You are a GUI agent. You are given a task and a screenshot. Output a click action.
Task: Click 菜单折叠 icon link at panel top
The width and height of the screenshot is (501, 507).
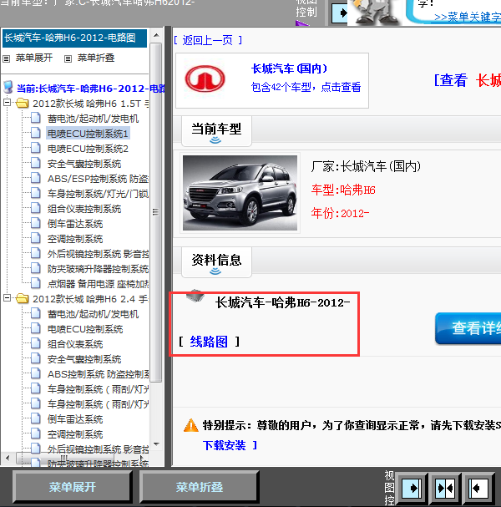[x=68, y=58]
